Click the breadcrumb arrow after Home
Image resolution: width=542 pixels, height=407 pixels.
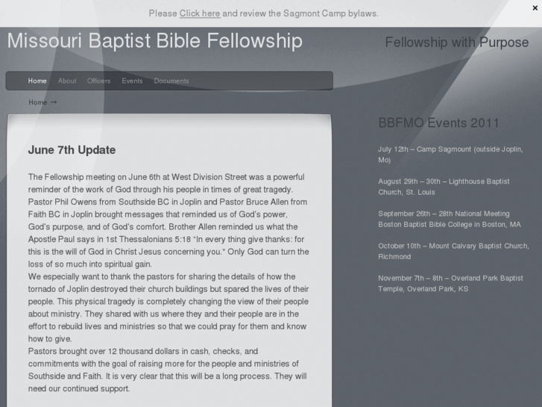pyautogui.click(x=54, y=102)
